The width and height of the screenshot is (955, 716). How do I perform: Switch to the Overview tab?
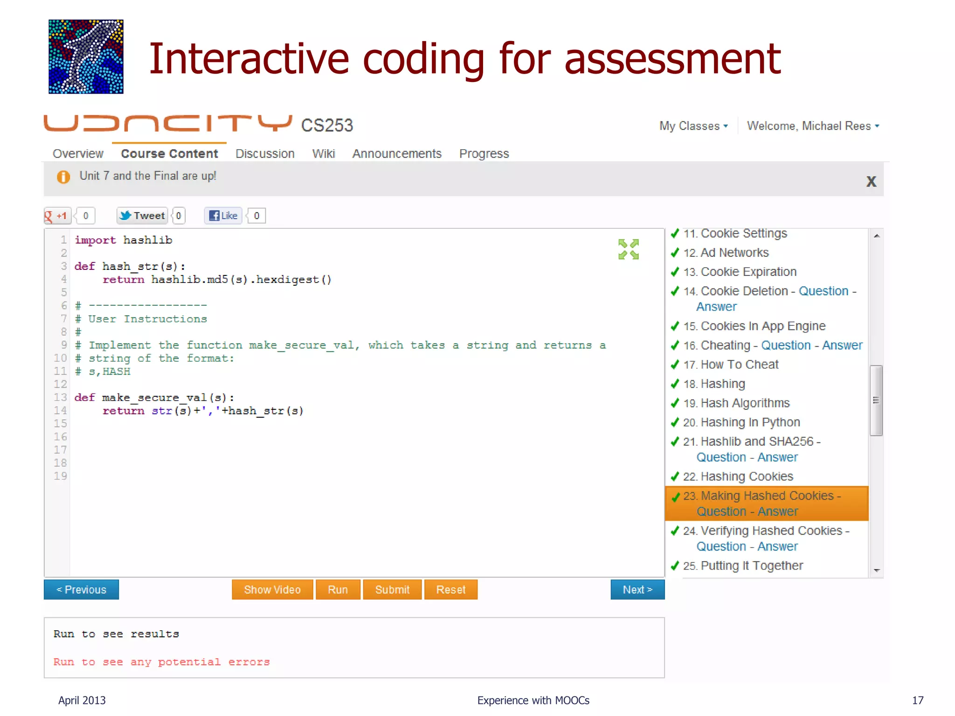[x=78, y=154]
